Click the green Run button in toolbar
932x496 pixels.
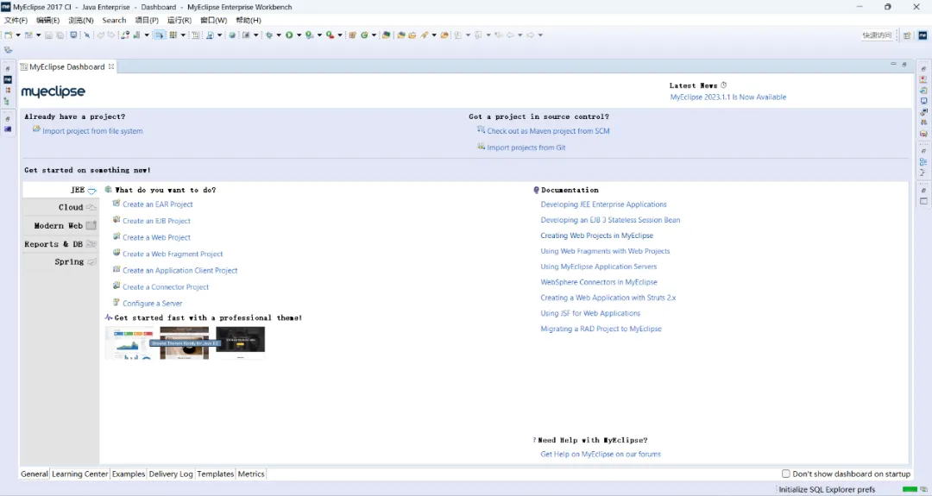[289, 35]
